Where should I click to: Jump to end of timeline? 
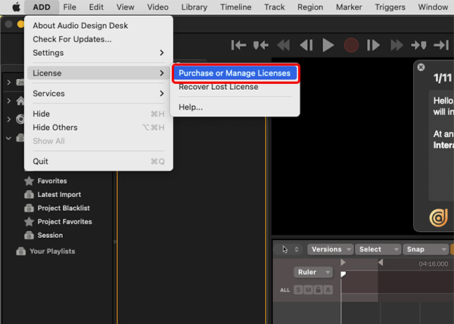pyautogui.click(x=441, y=45)
